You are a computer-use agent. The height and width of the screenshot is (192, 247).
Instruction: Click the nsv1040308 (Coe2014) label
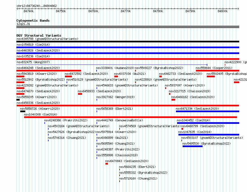pos(41,114)
